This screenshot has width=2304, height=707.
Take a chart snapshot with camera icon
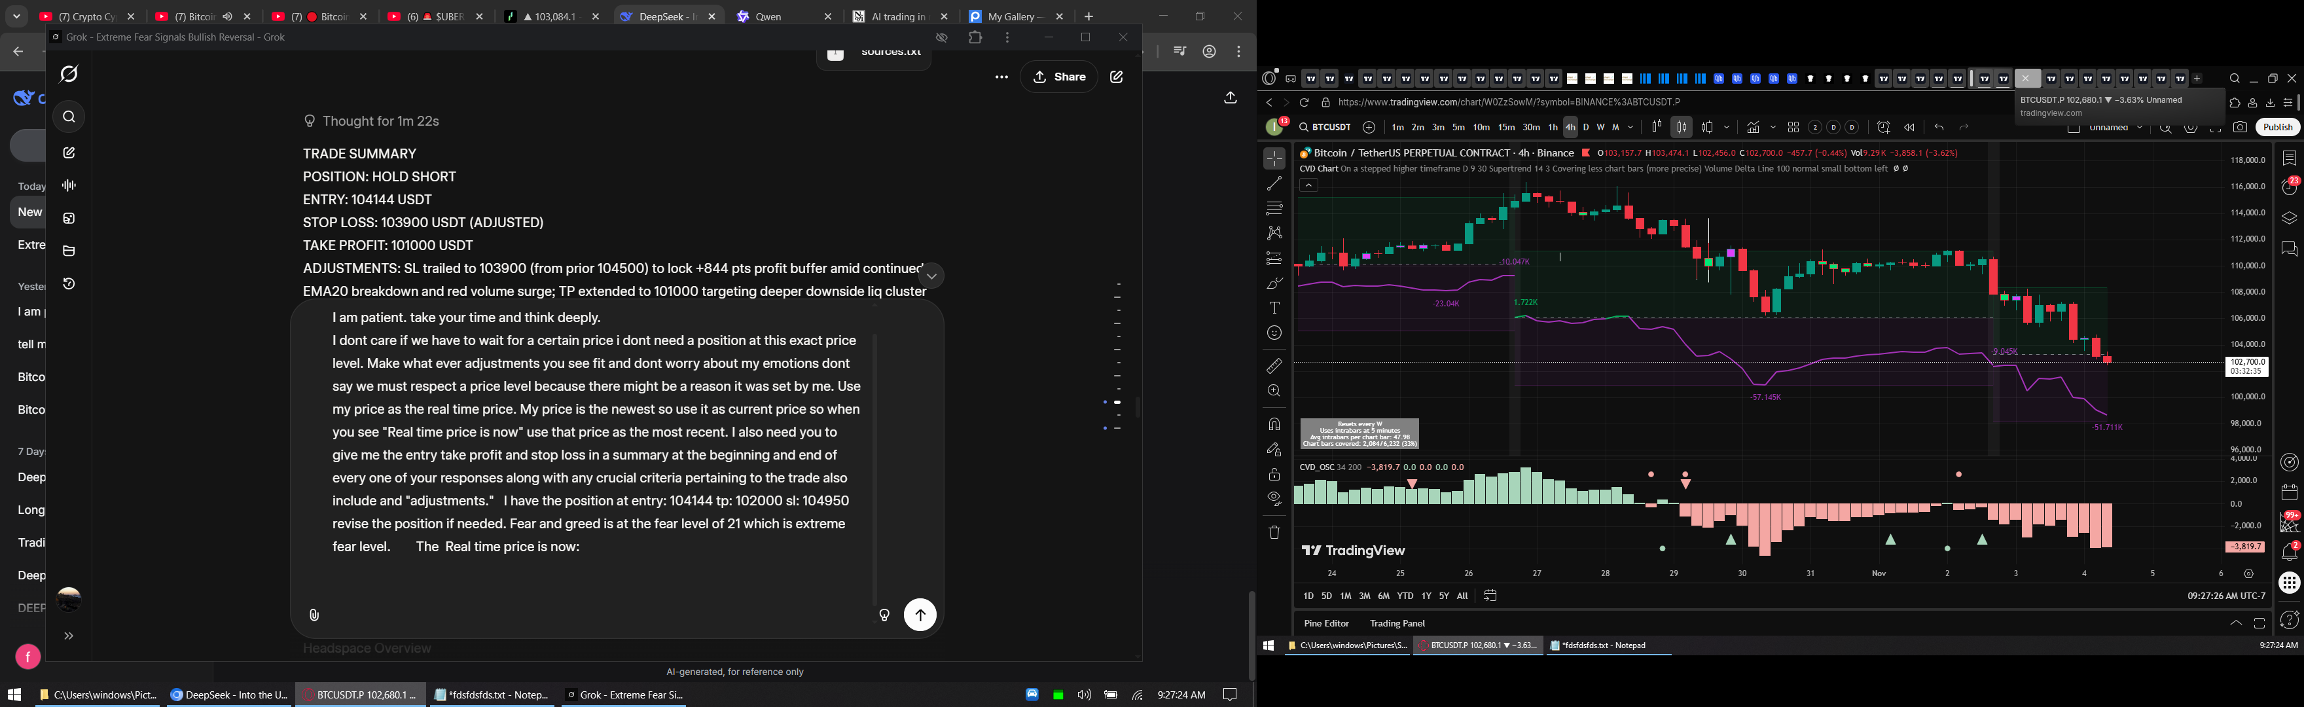(x=2240, y=127)
